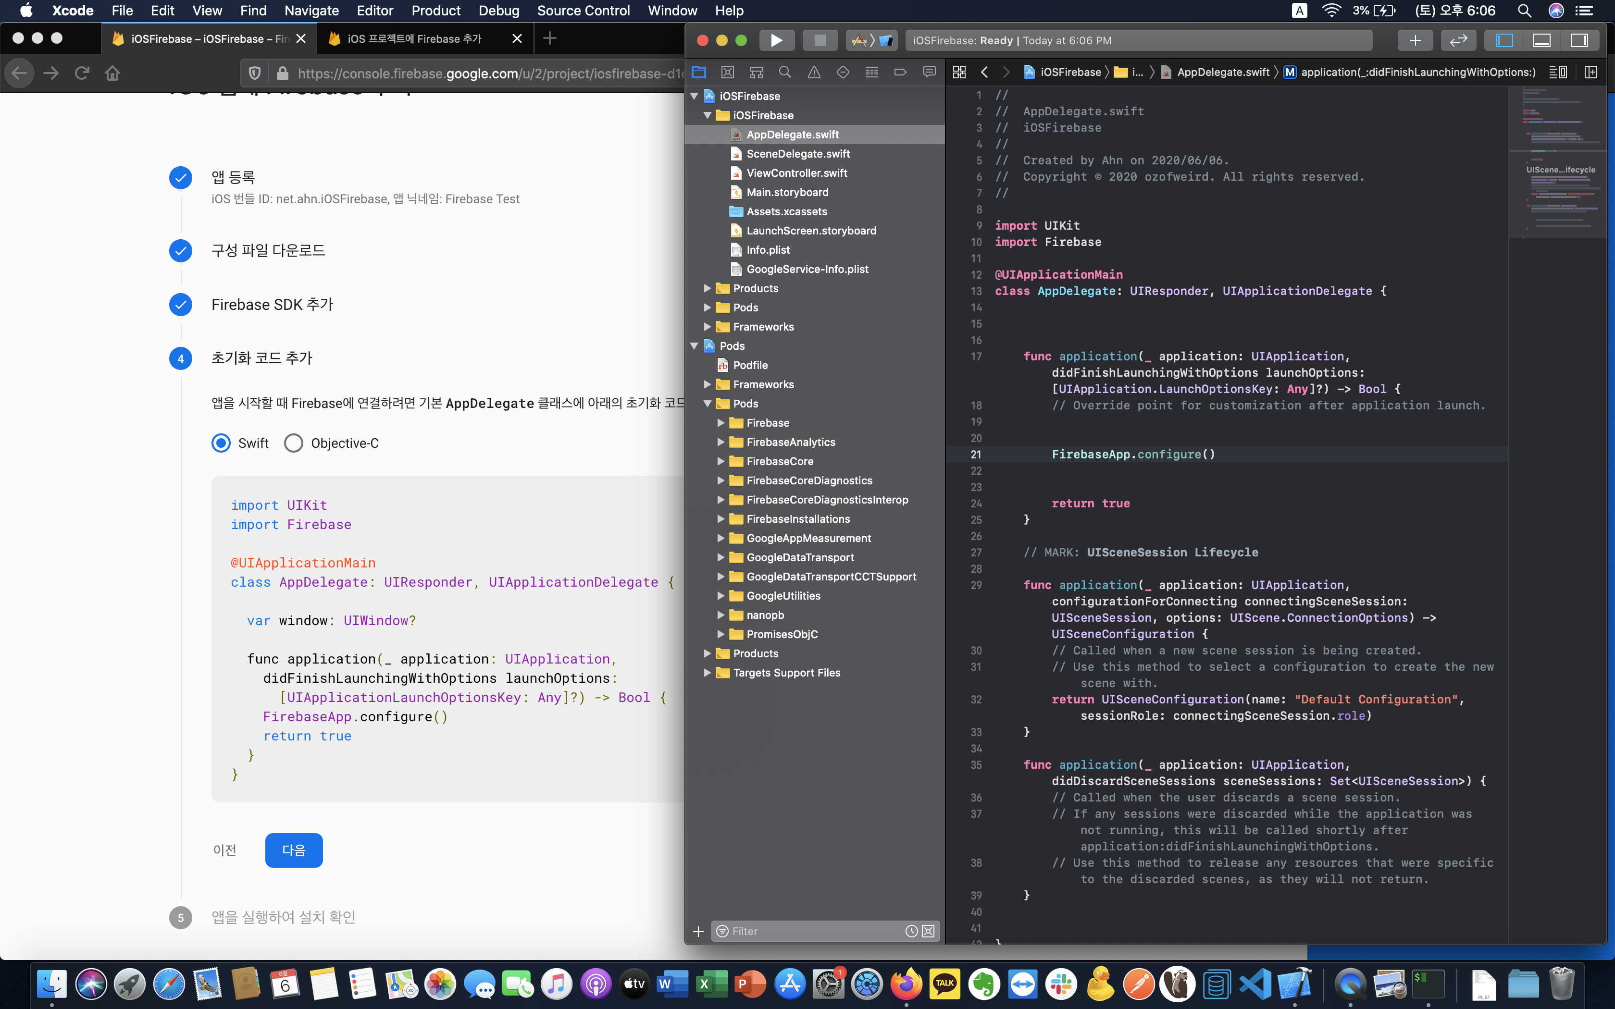Click the blue 다음 button

coord(294,850)
